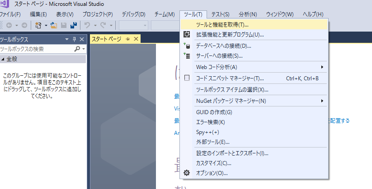
Task: Click the Visual Studio logo icon
Action: tap(5, 4)
